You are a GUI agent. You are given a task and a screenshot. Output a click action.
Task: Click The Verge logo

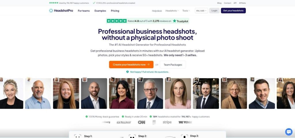(185, 122)
